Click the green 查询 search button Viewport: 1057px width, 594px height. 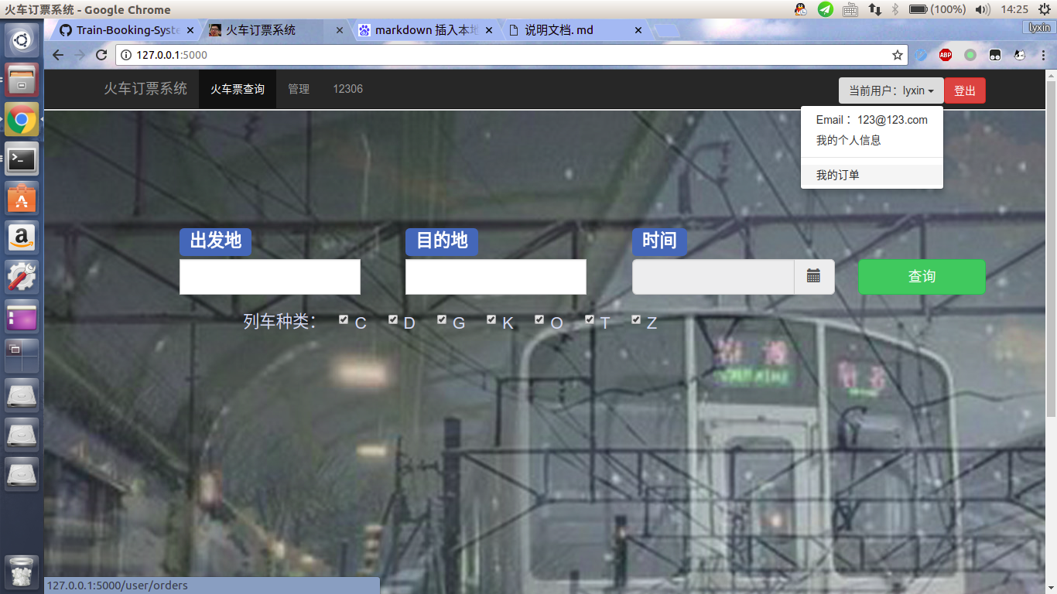tap(922, 277)
